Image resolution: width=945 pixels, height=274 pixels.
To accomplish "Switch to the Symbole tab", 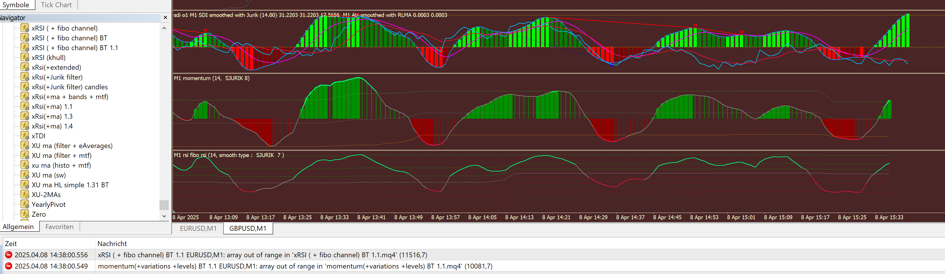I will (x=16, y=5).
